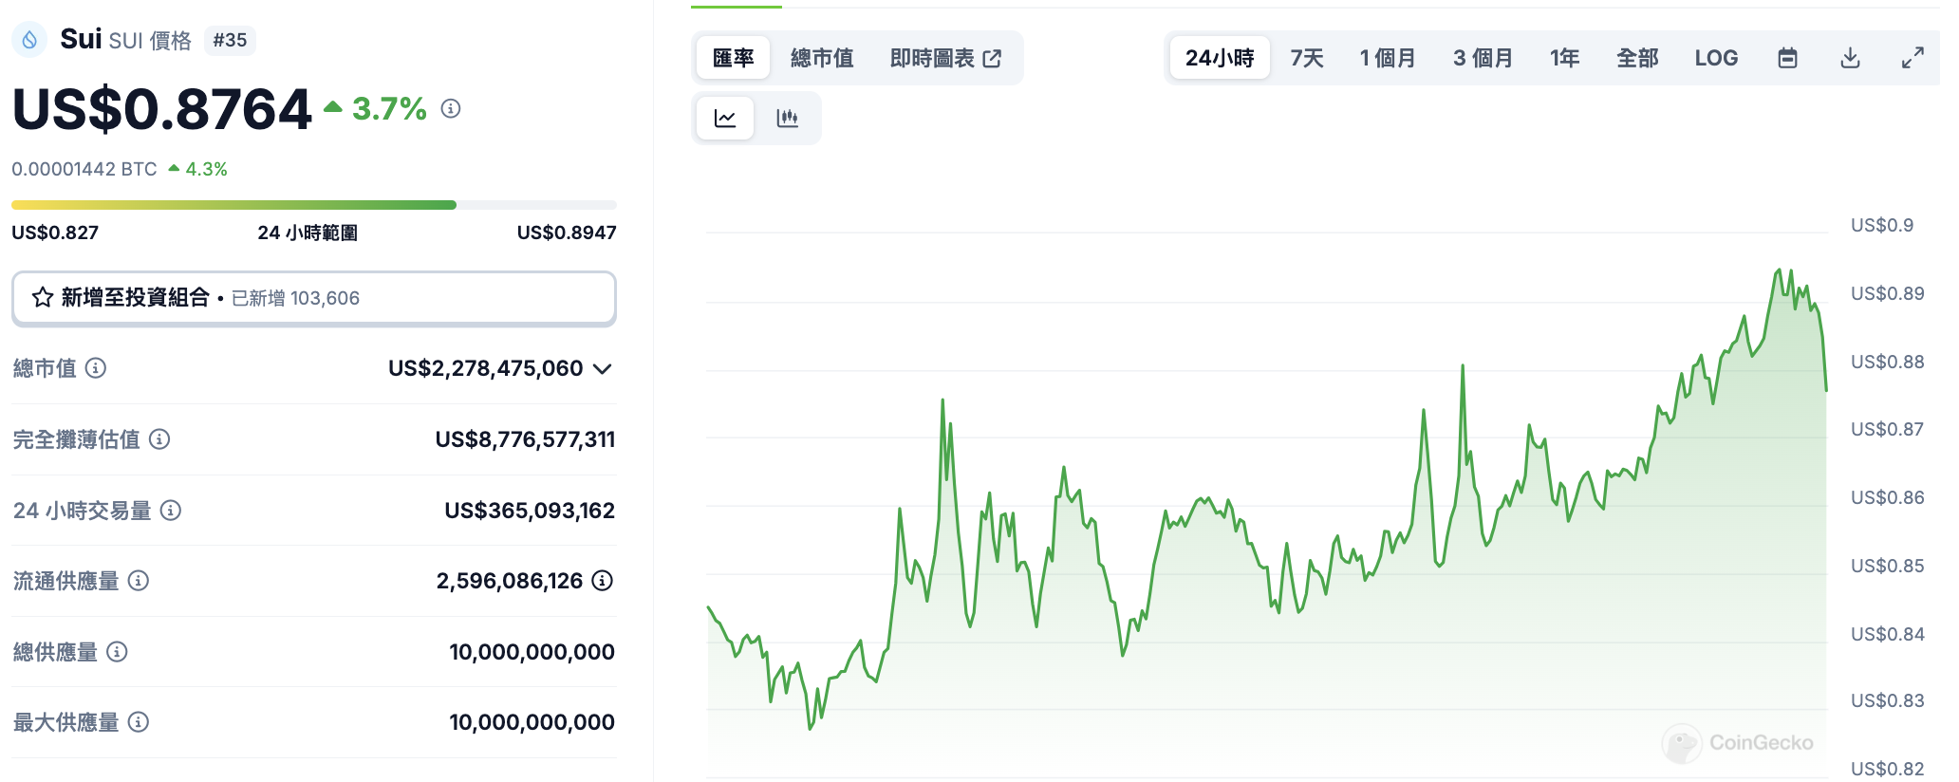Click the US$0.82 axis label
Image resolution: width=1959 pixels, height=782 pixels.
pyautogui.click(x=1888, y=769)
